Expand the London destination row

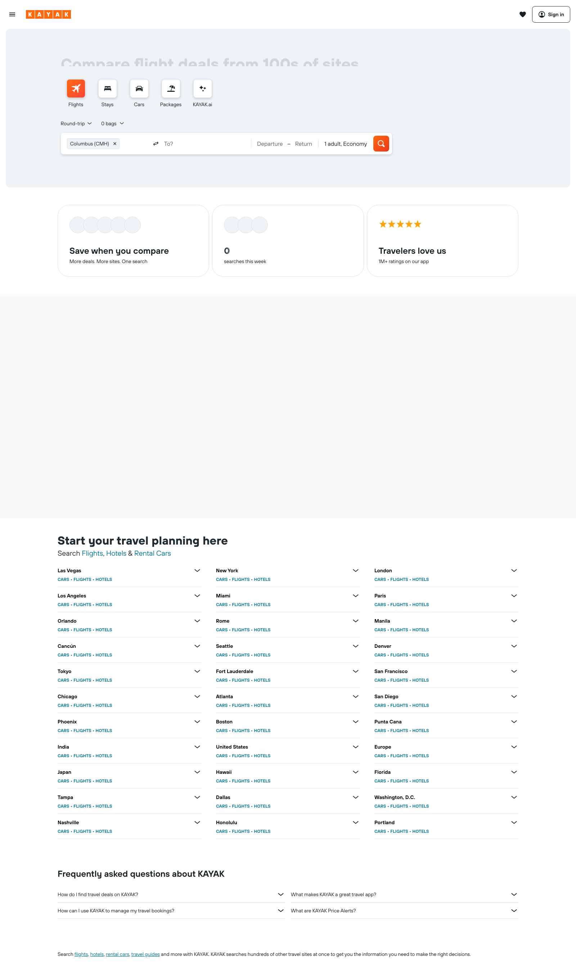pos(514,570)
